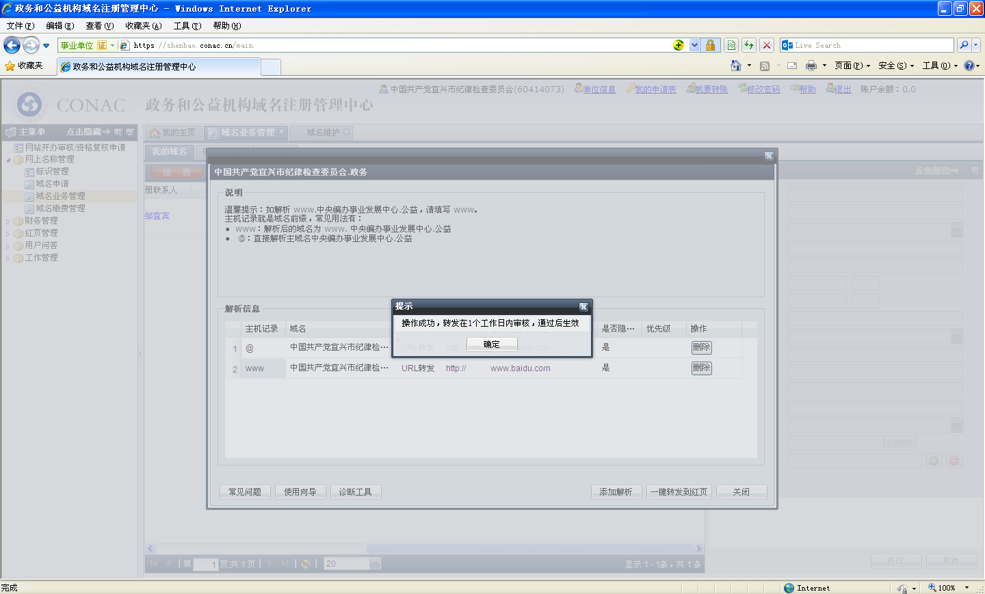
Task: Click the Print icon
Action: pyautogui.click(x=811, y=66)
